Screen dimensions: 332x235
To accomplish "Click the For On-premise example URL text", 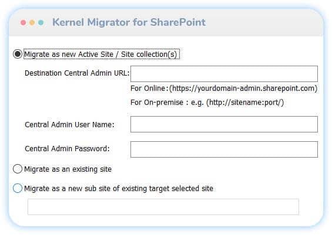I will click(x=207, y=103).
